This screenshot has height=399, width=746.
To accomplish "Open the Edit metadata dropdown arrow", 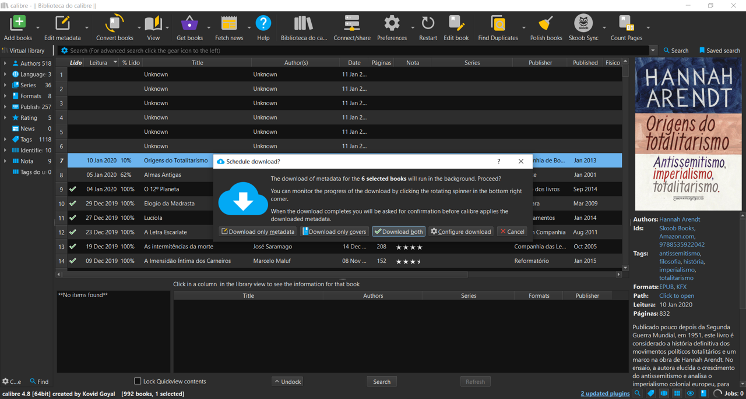I will [x=87, y=27].
